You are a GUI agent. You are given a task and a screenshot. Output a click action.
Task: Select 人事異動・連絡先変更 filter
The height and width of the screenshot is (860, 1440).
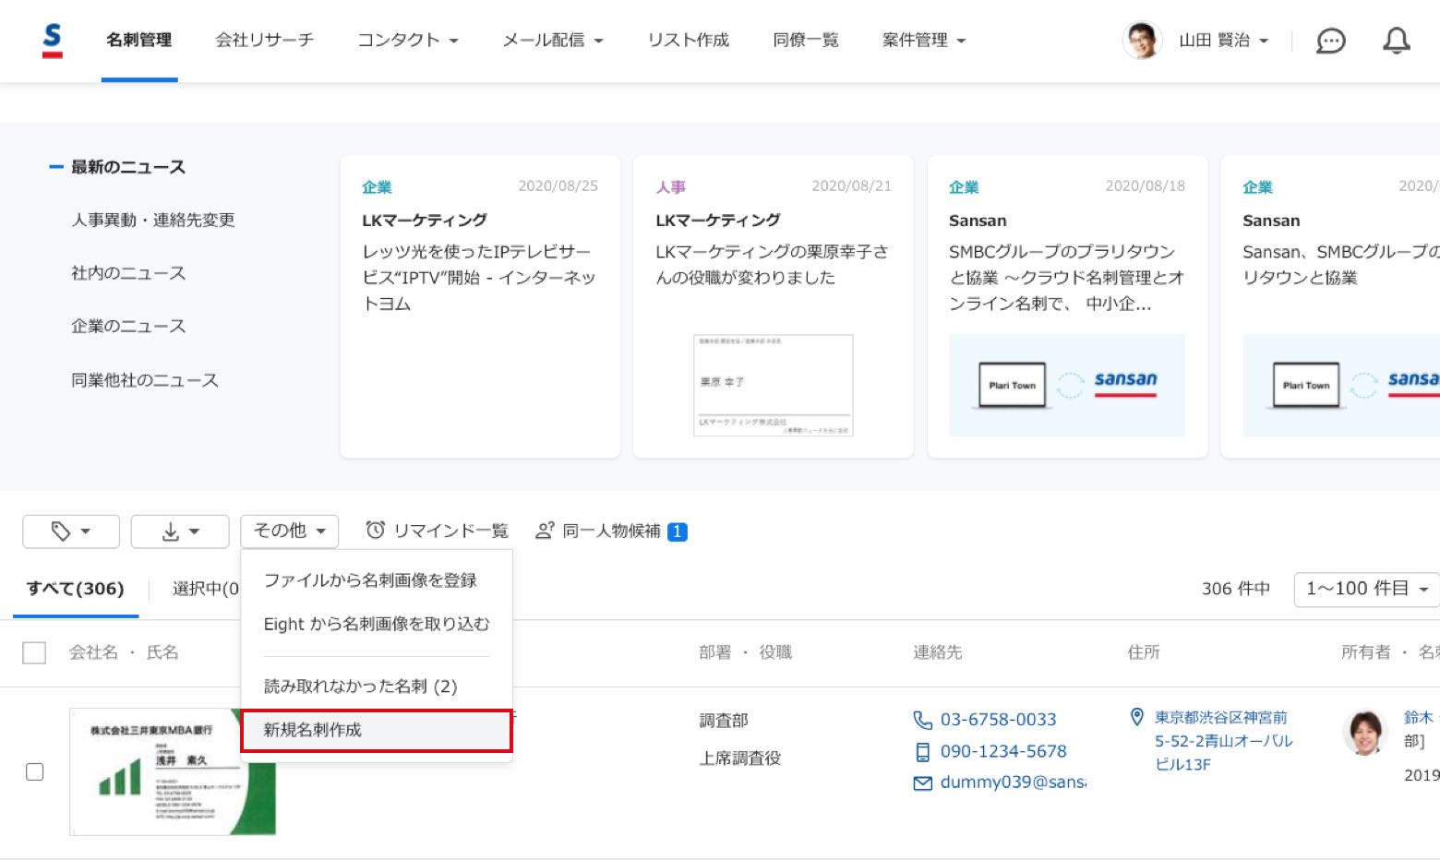153,221
